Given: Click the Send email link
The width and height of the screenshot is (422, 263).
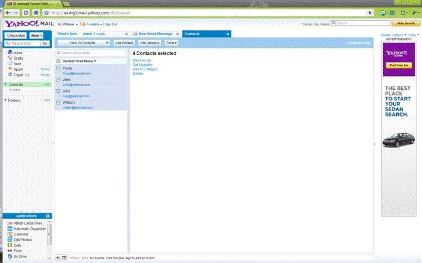Looking at the screenshot, I should tap(142, 60).
